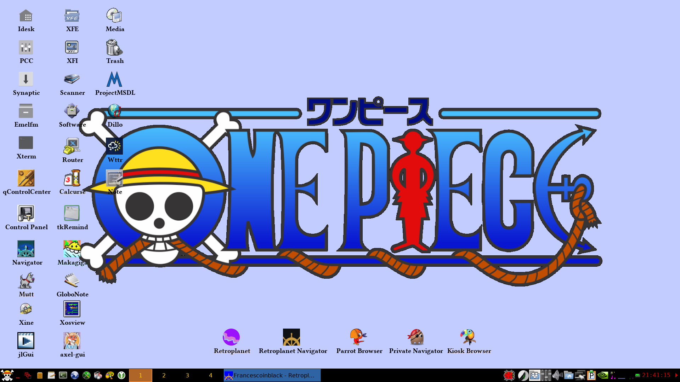680x382 pixels.
Task: Open qControlCenter icon
Action: [x=26, y=178]
